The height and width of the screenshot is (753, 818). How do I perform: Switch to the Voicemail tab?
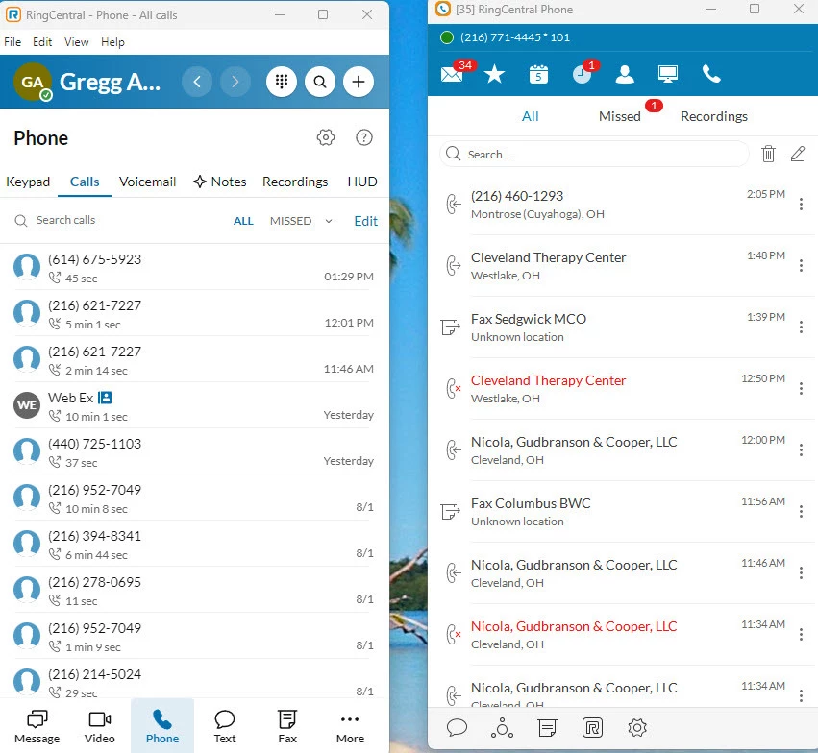tap(147, 182)
